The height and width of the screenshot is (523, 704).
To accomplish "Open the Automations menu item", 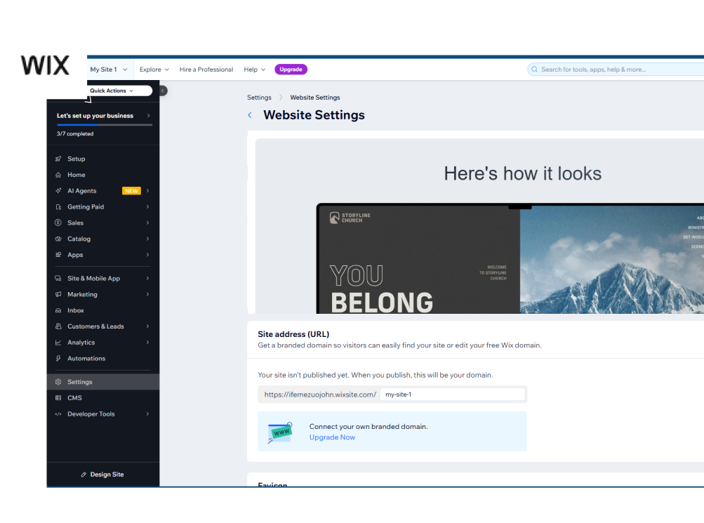I will point(102,358).
